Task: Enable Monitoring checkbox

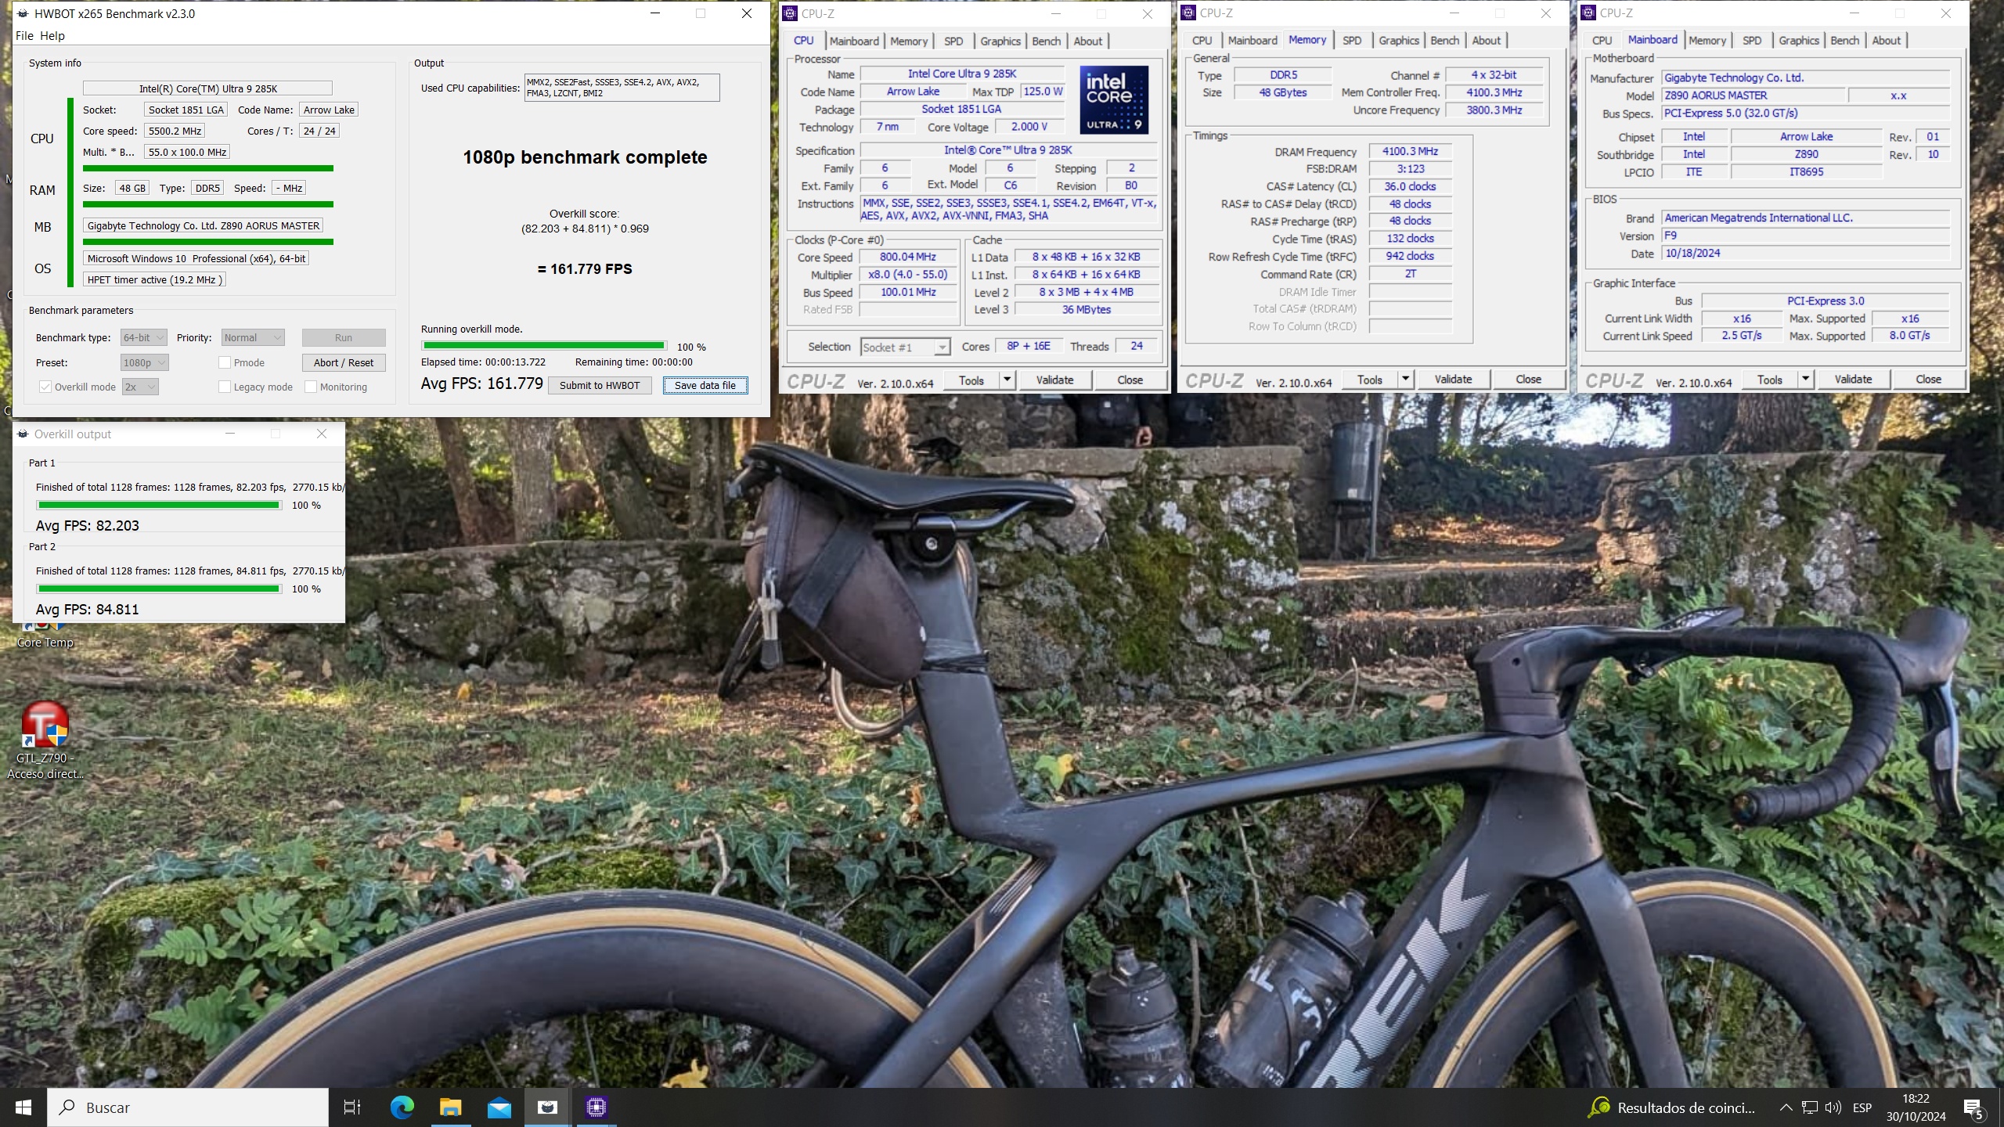Action: [x=311, y=387]
